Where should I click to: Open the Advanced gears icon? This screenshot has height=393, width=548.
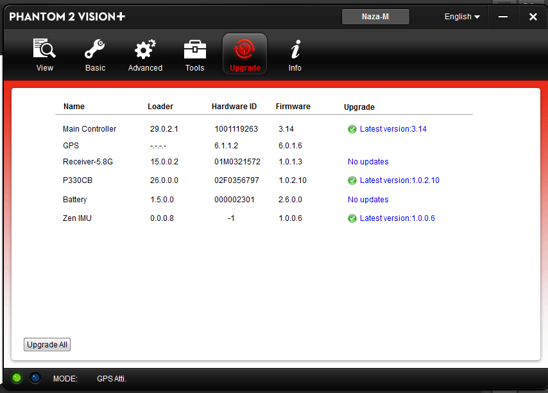(x=145, y=49)
